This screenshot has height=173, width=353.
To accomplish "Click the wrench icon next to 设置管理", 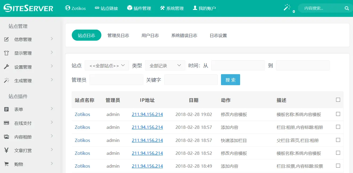I will point(6,67).
